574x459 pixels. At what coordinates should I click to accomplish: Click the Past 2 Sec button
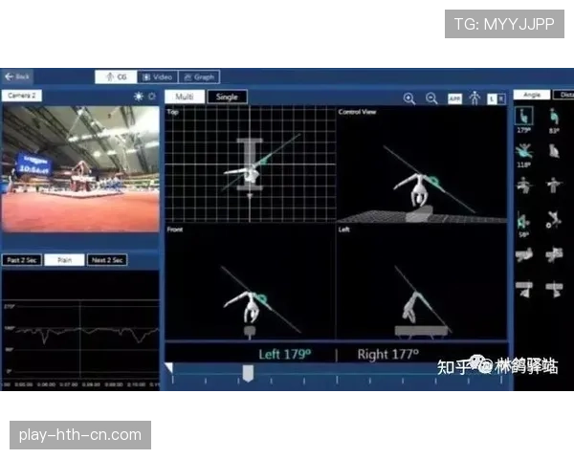click(x=22, y=260)
